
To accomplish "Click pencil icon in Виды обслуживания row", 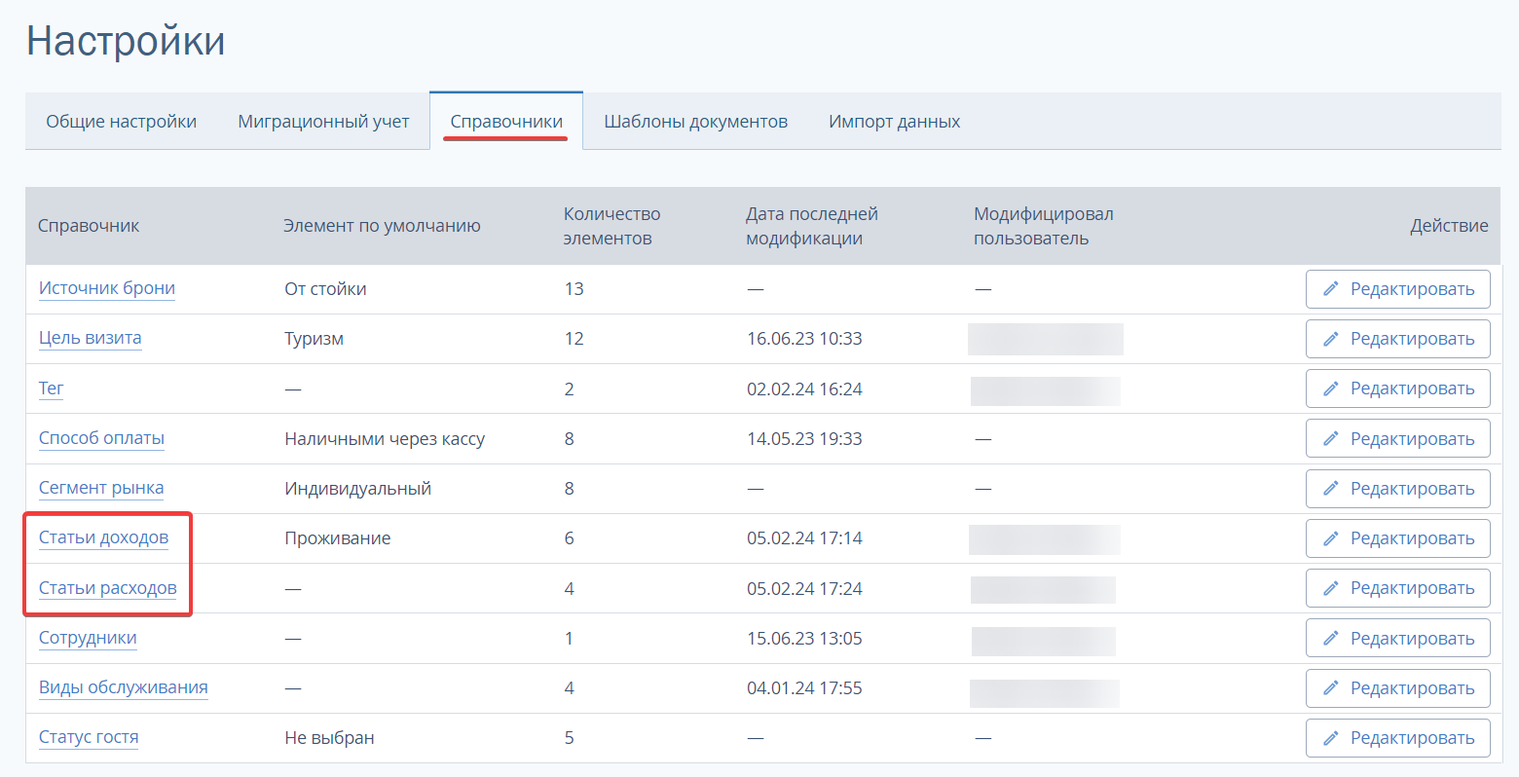I will click(x=1331, y=688).
